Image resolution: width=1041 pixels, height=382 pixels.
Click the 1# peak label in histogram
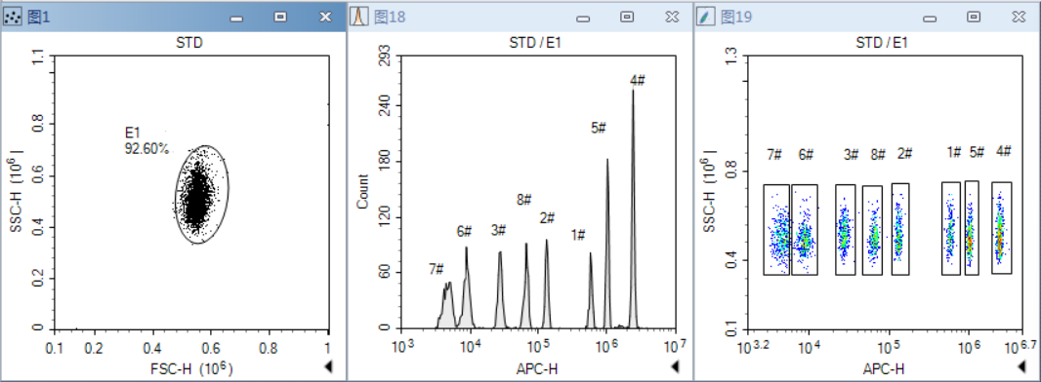click(577, 235)
